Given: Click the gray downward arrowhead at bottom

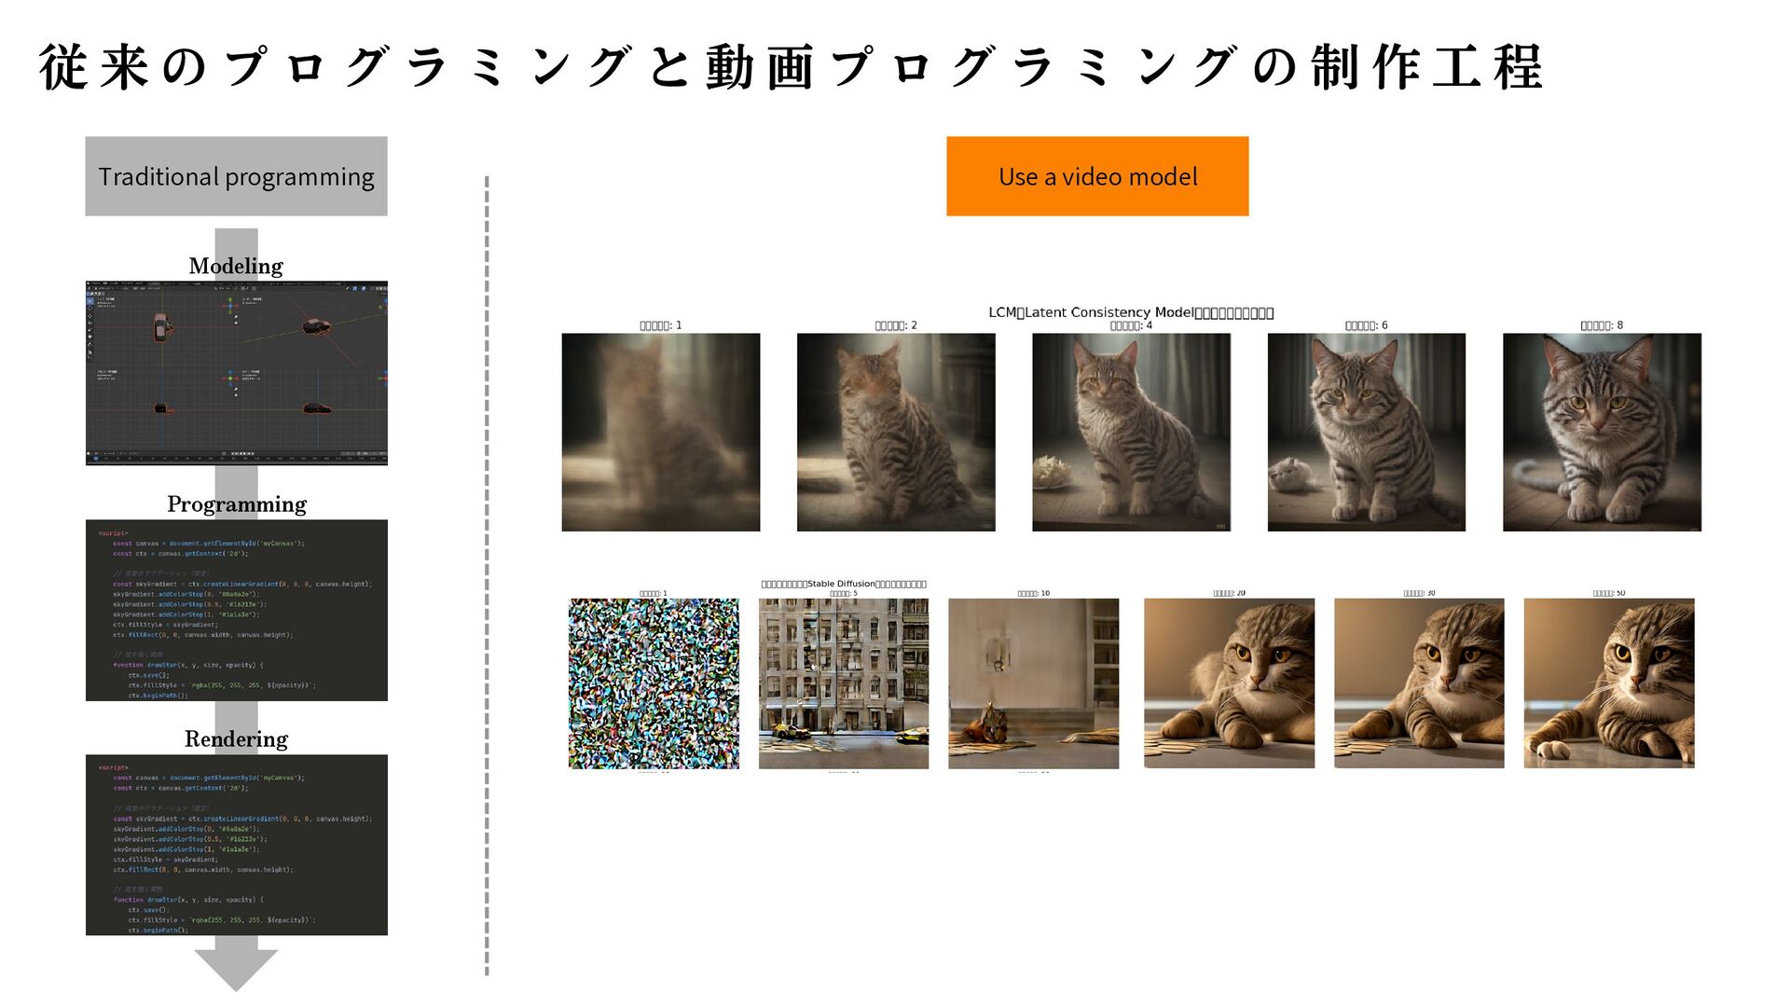Looking at the screenshot, I should tap(236, 970).
